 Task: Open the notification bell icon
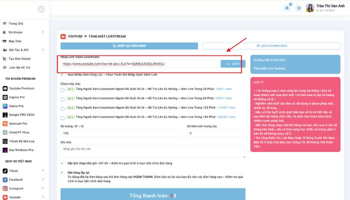[287, 8]
